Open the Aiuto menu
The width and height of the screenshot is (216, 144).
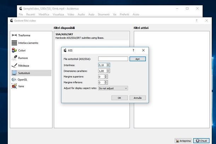136,14
